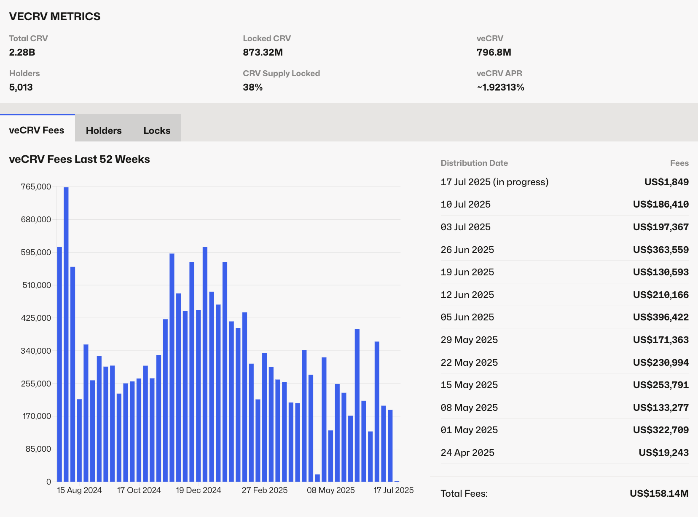698x517 pixels.
Task: Select the Locked CRV 873.32M value
Action: 263,52
